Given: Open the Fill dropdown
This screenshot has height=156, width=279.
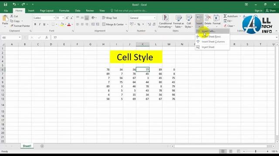Looking at the screenshot, I should coord(228,21).
